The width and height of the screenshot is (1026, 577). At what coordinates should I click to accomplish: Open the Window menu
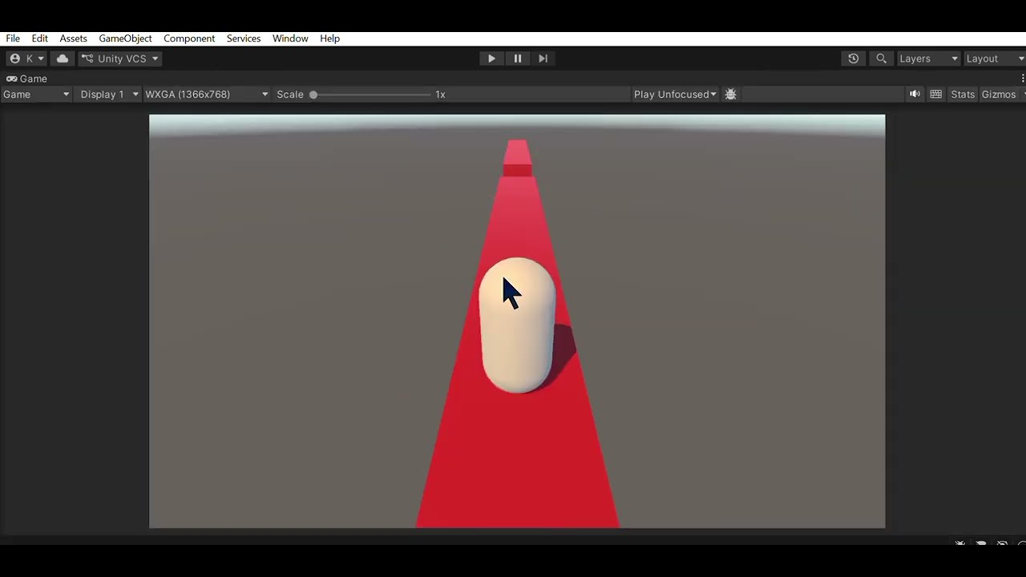pos(290,38)
